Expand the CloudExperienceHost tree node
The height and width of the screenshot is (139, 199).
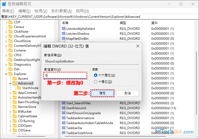tap(6, 37)
